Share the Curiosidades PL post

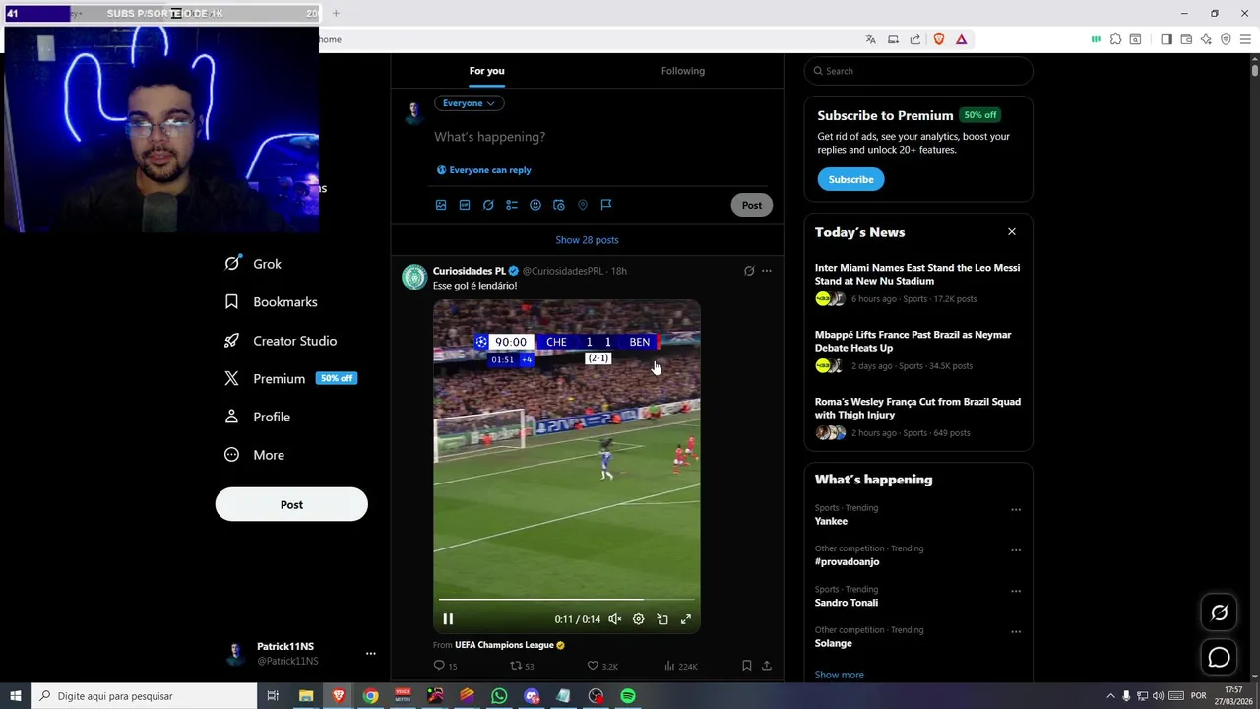(x=767, y=666)
